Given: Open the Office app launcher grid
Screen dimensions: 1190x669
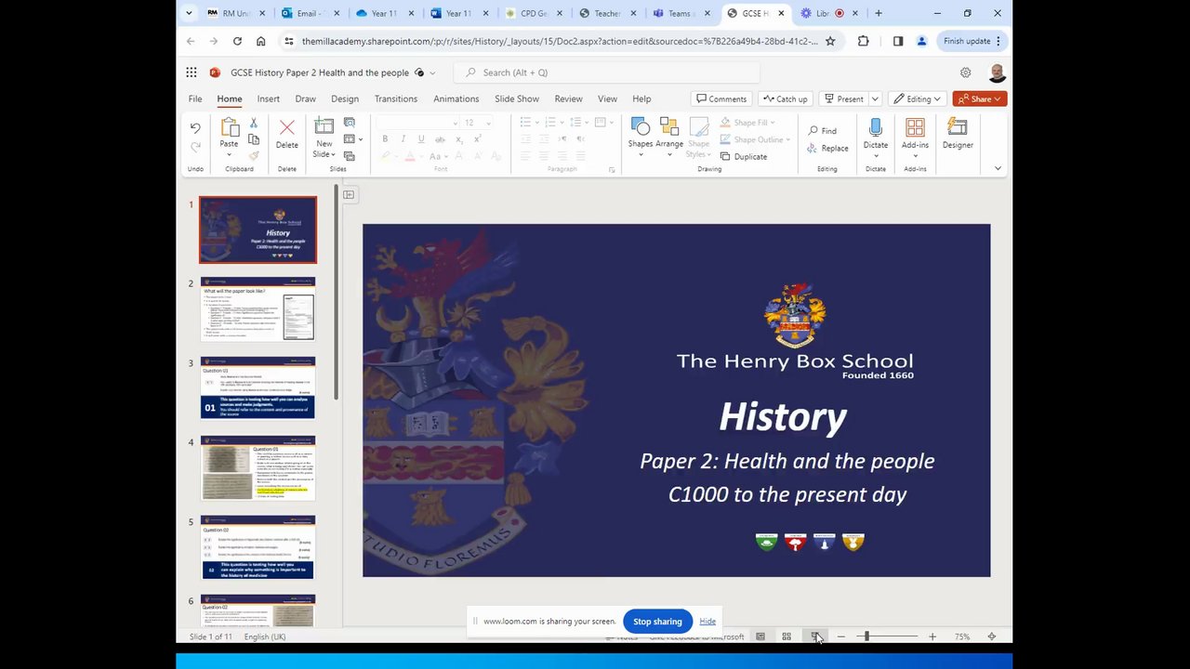Looking at the screenshot, I should click(192, 72).
